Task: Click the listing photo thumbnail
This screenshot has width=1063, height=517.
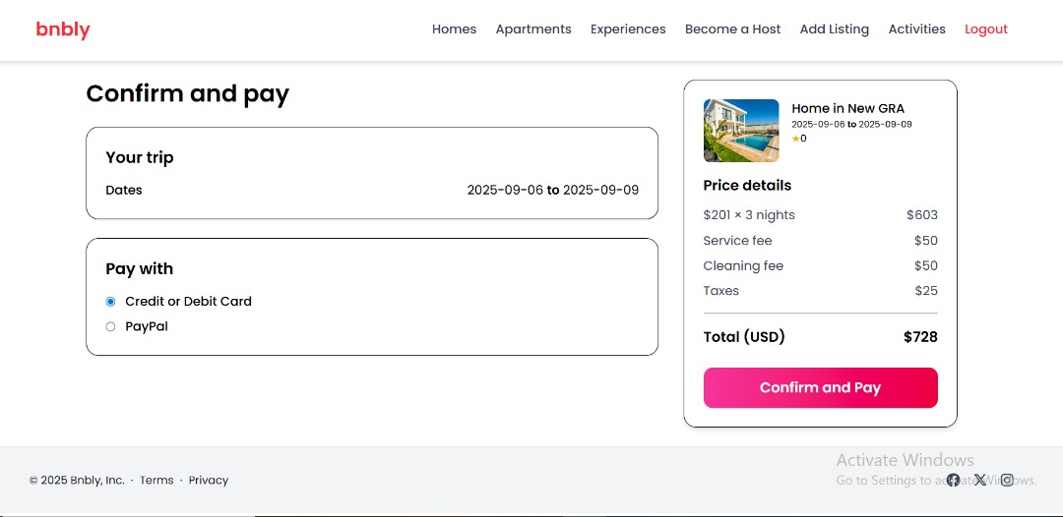Action: click(x=741, y=131)
